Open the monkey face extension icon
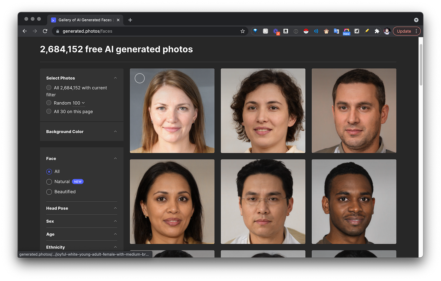Image resolution: width=441 pixels, height=281 pixels. click(x=326, y=31)
